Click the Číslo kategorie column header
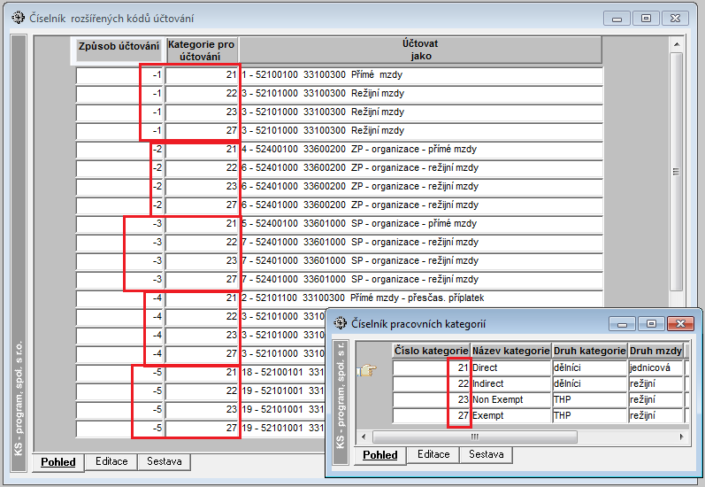The image size is (705, 487). pos(431,351)
